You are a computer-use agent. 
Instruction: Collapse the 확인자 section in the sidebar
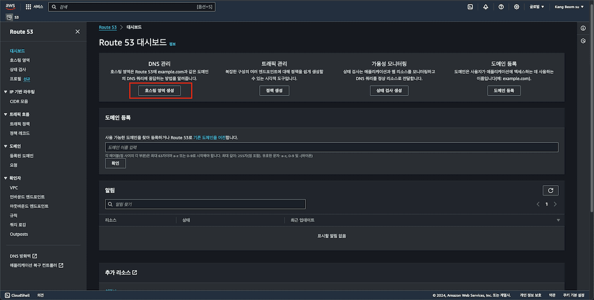tap(5, 178)
